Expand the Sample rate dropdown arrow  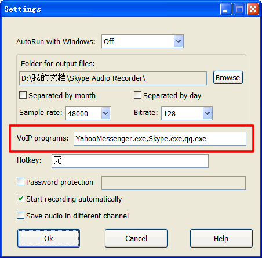(105, 113)
